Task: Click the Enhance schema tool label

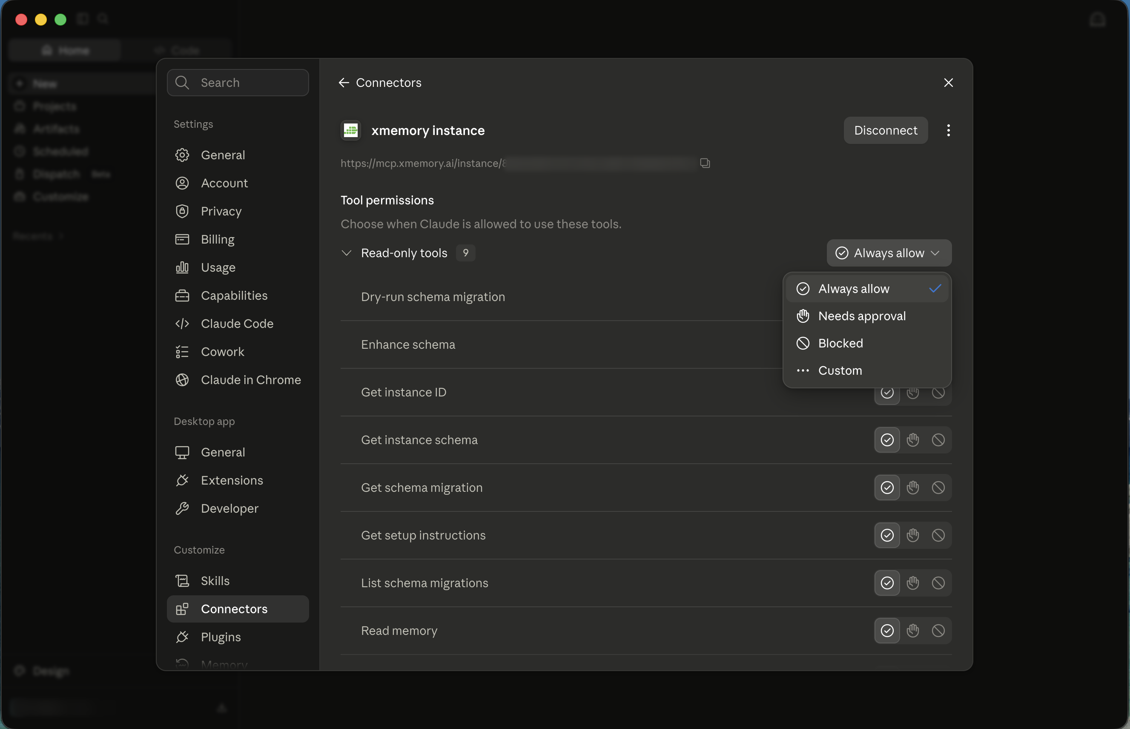Action: [x=408, y=344]
